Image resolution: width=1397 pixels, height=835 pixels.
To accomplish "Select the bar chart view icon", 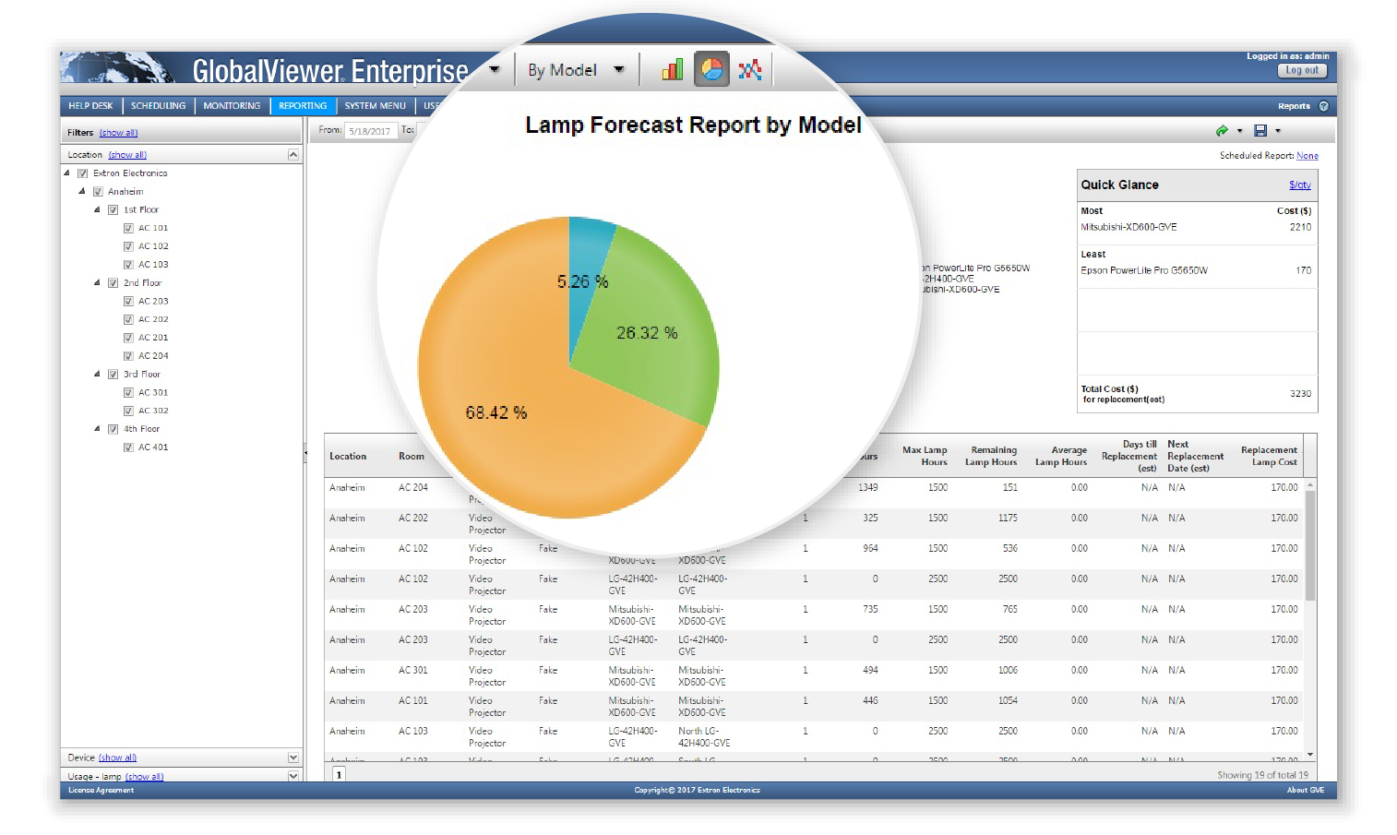I will (x=673, y=69).
